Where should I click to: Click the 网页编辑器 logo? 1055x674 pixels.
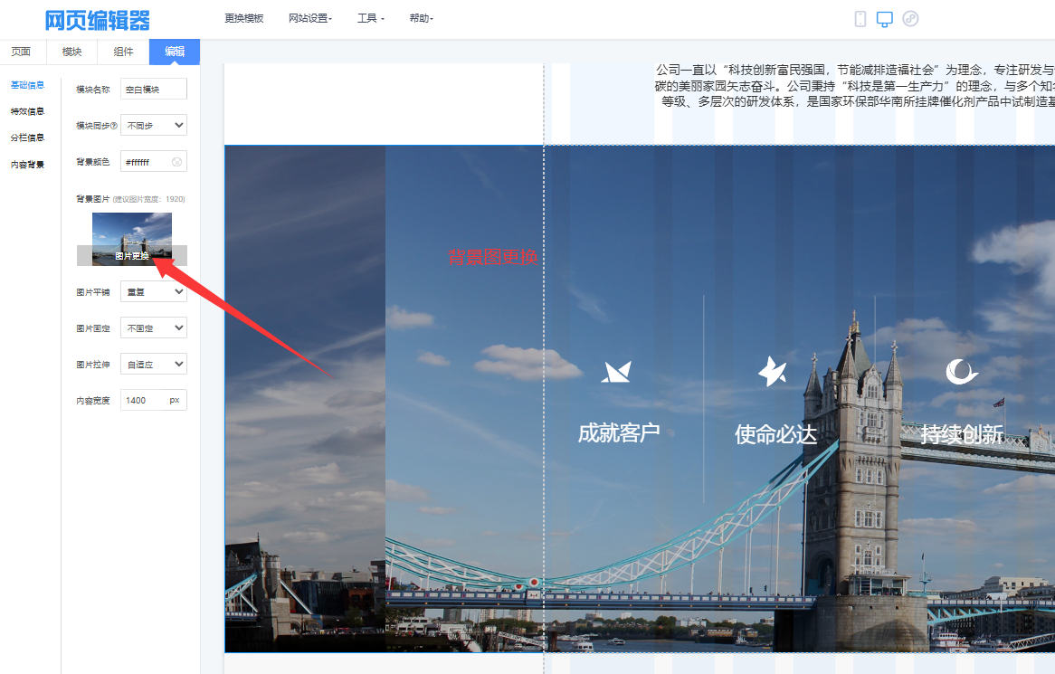point(98,20)
